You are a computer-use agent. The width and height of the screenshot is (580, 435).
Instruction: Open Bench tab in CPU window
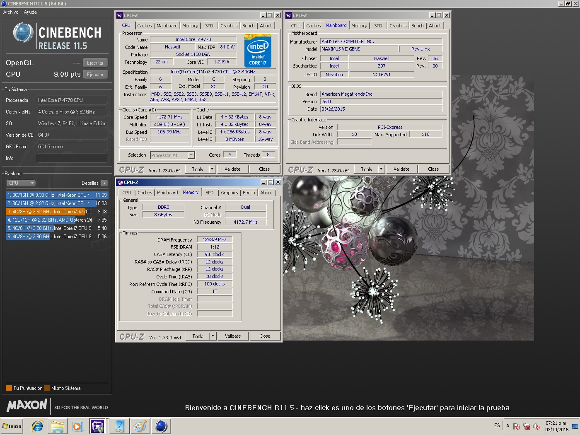[249, 26]
